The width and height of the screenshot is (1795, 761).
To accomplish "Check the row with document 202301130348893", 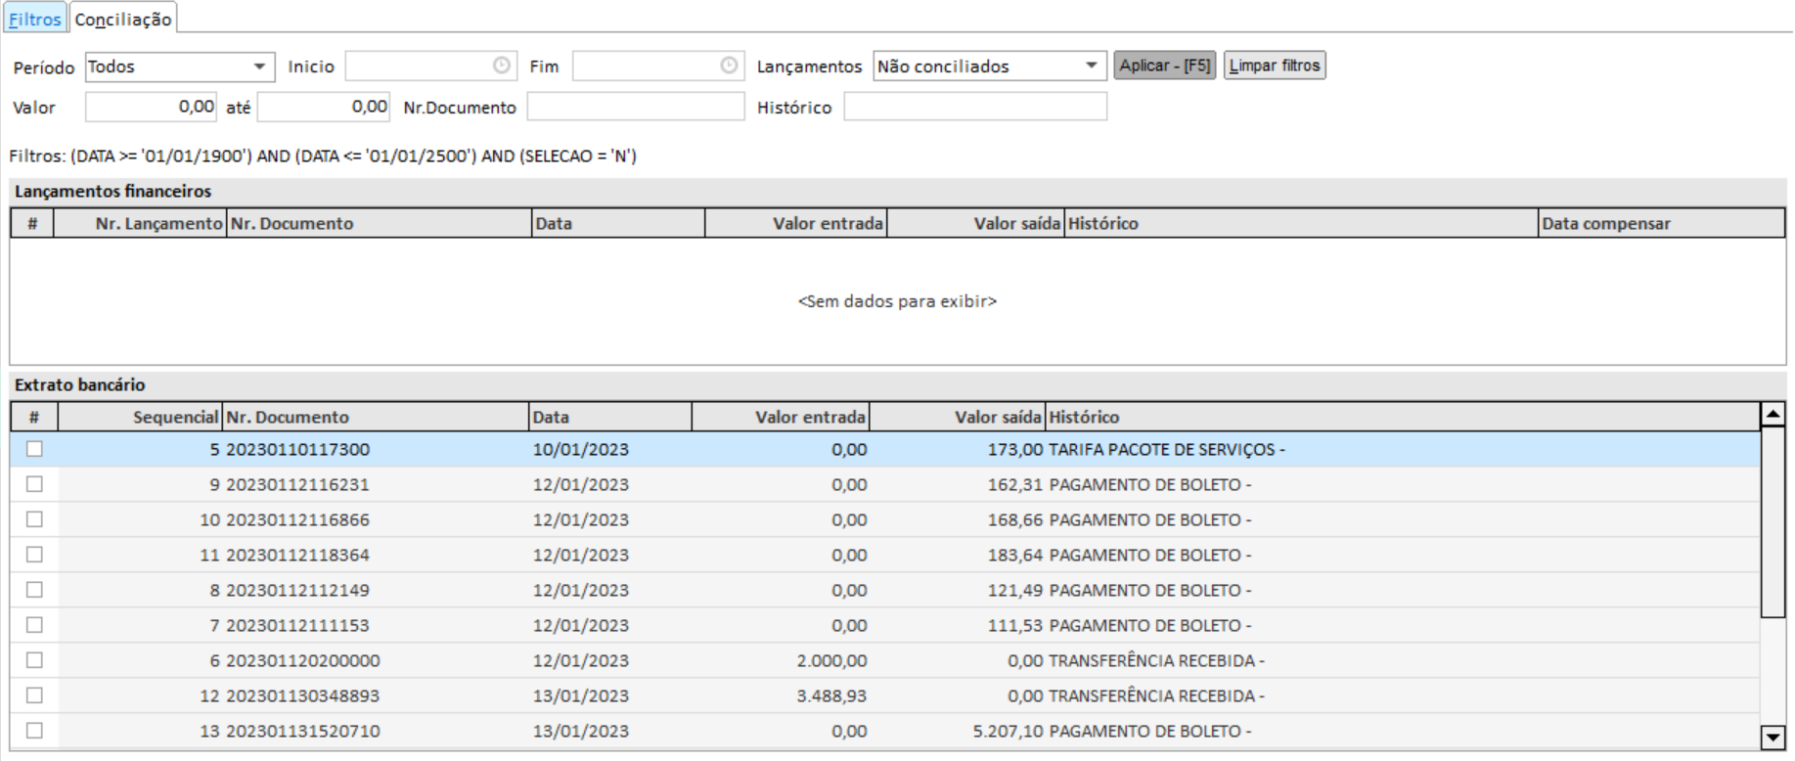I will point(34,695).
